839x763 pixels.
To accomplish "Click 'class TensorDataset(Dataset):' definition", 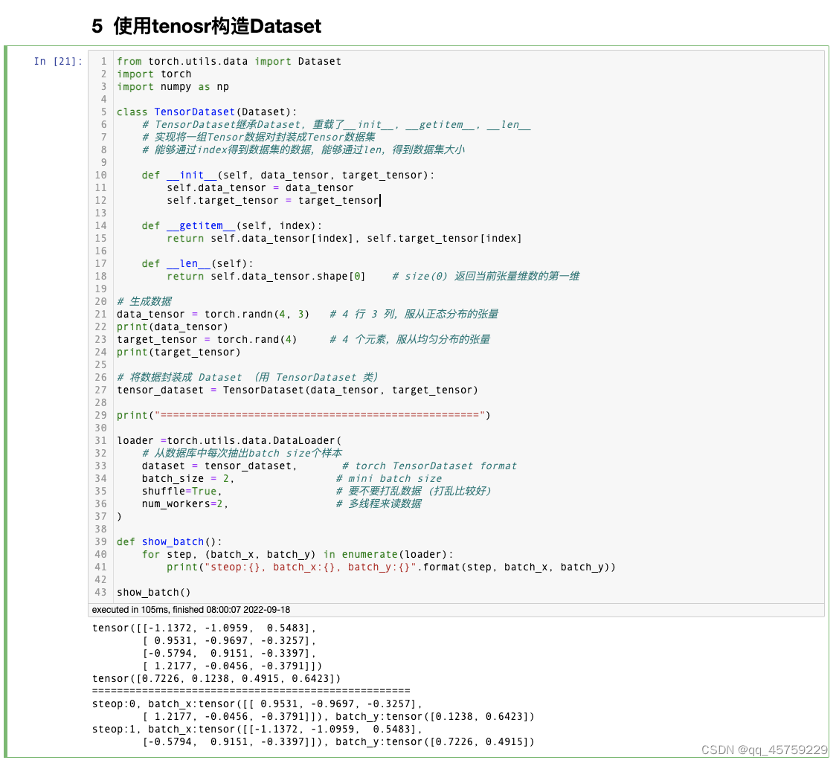I will 207,112.
